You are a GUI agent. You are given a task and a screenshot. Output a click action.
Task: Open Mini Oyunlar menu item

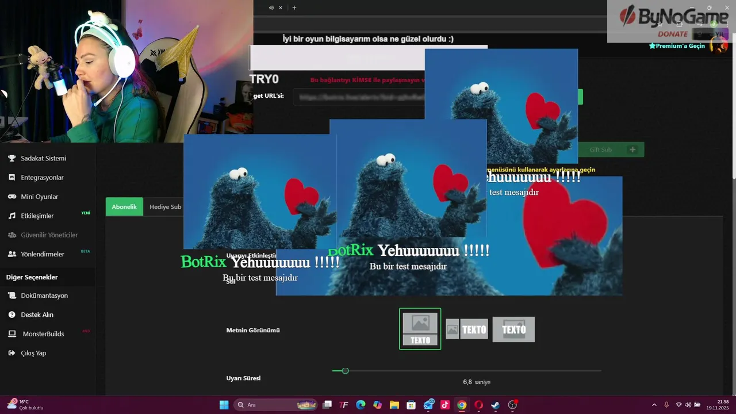[40, 197]
